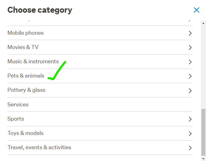The image size is (206, 161).
Task: Expand Movies & TV chevron arrow
Action: 190,47
